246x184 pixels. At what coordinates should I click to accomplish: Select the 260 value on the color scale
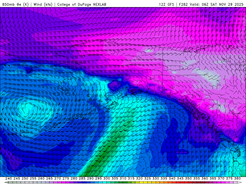click(x=41, y=178)
